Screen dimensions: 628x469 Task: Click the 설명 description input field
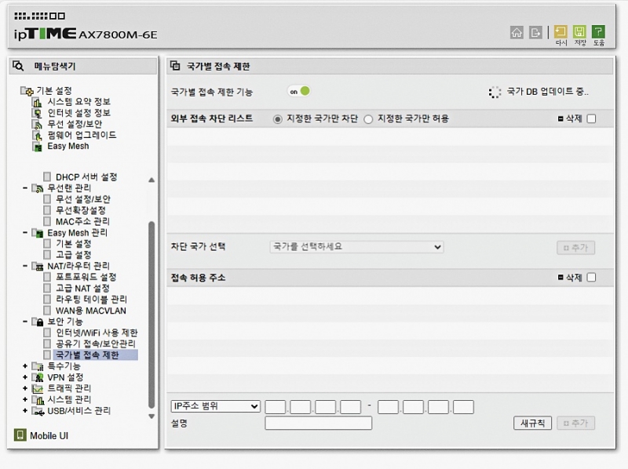click(318, 424)
